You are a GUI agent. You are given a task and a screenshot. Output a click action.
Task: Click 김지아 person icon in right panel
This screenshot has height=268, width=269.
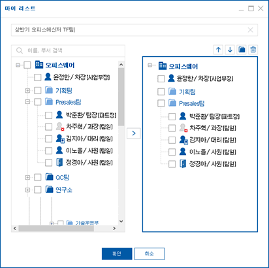click(x=183, y=140)
